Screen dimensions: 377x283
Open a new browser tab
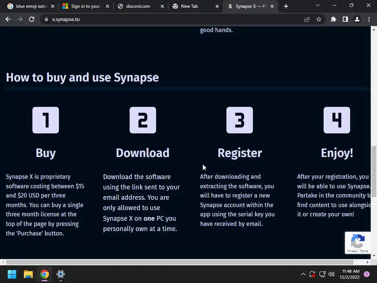pos(286,6)
